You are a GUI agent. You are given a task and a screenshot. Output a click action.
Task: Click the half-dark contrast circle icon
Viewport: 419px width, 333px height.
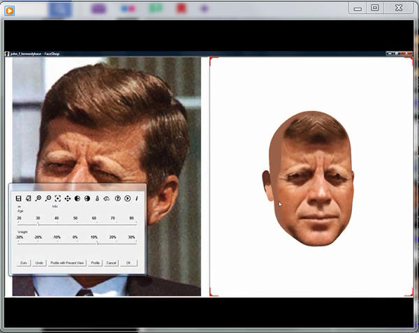pos(78,198)
